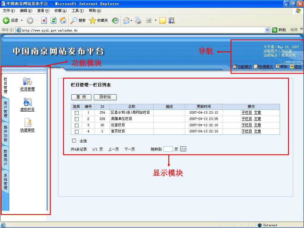
Task: Check the box for 处室栏目 row
Action: [x=77, y=125]
